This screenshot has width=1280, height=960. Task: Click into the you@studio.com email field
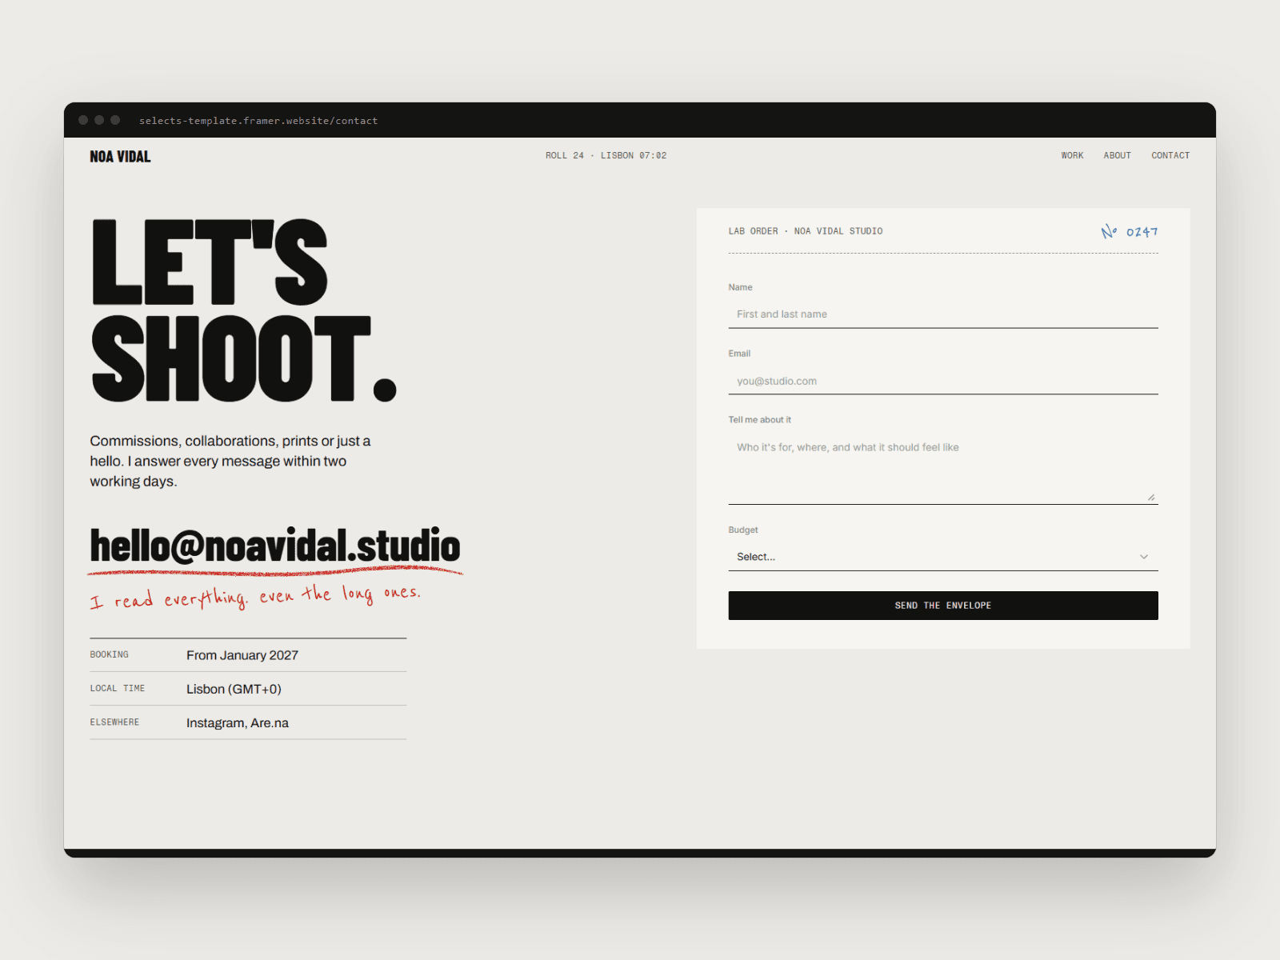click(x=943, y=381)
